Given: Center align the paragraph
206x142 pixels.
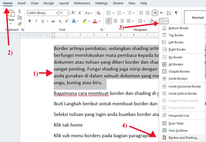Looking at the screenshot, I should pos(115,21).
